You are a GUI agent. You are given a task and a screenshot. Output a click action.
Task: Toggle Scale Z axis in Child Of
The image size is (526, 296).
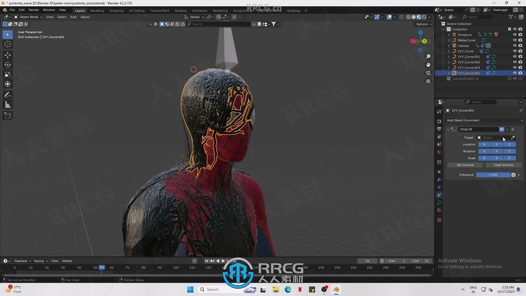(x=509, y=158)
